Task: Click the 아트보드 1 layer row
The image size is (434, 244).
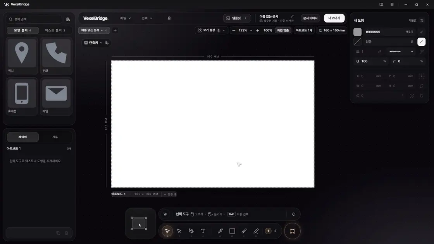Action: pyautogui.click(x=39, y=149)
